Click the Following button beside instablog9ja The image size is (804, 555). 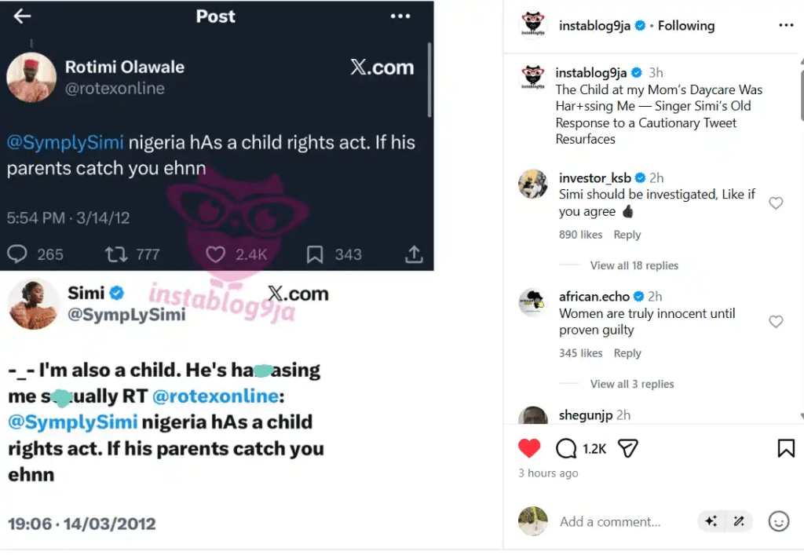point(686,26)
